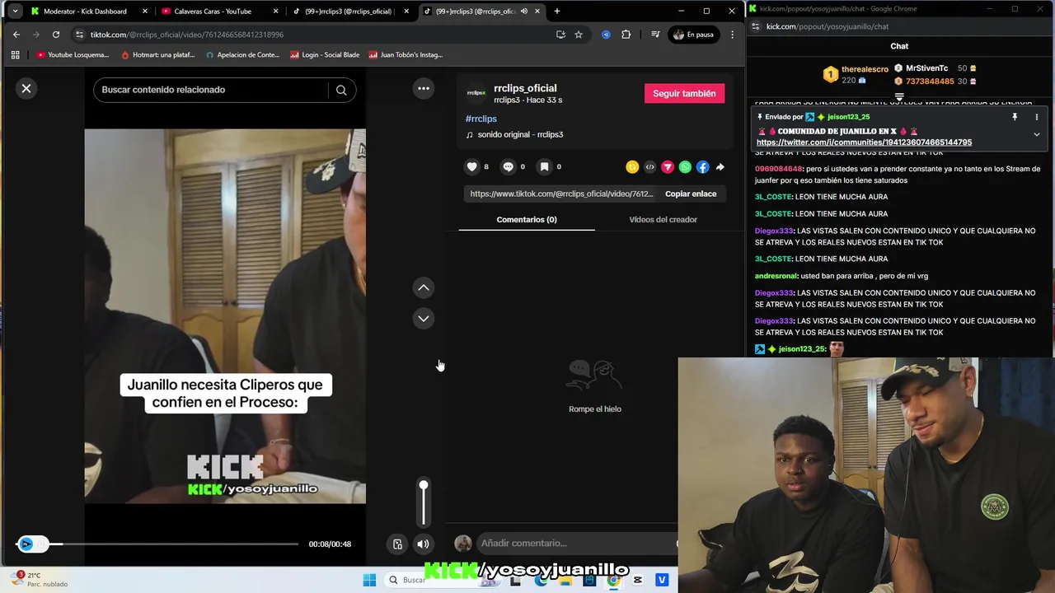Click the install app icon in address bar
The image size is (1055, 593).
pyautogui.click(x=560, y=35)
